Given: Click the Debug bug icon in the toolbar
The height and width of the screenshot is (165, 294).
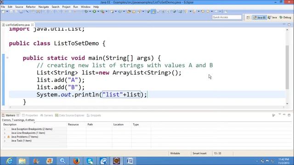Looking at the screenshot, I should coord(86,11).
